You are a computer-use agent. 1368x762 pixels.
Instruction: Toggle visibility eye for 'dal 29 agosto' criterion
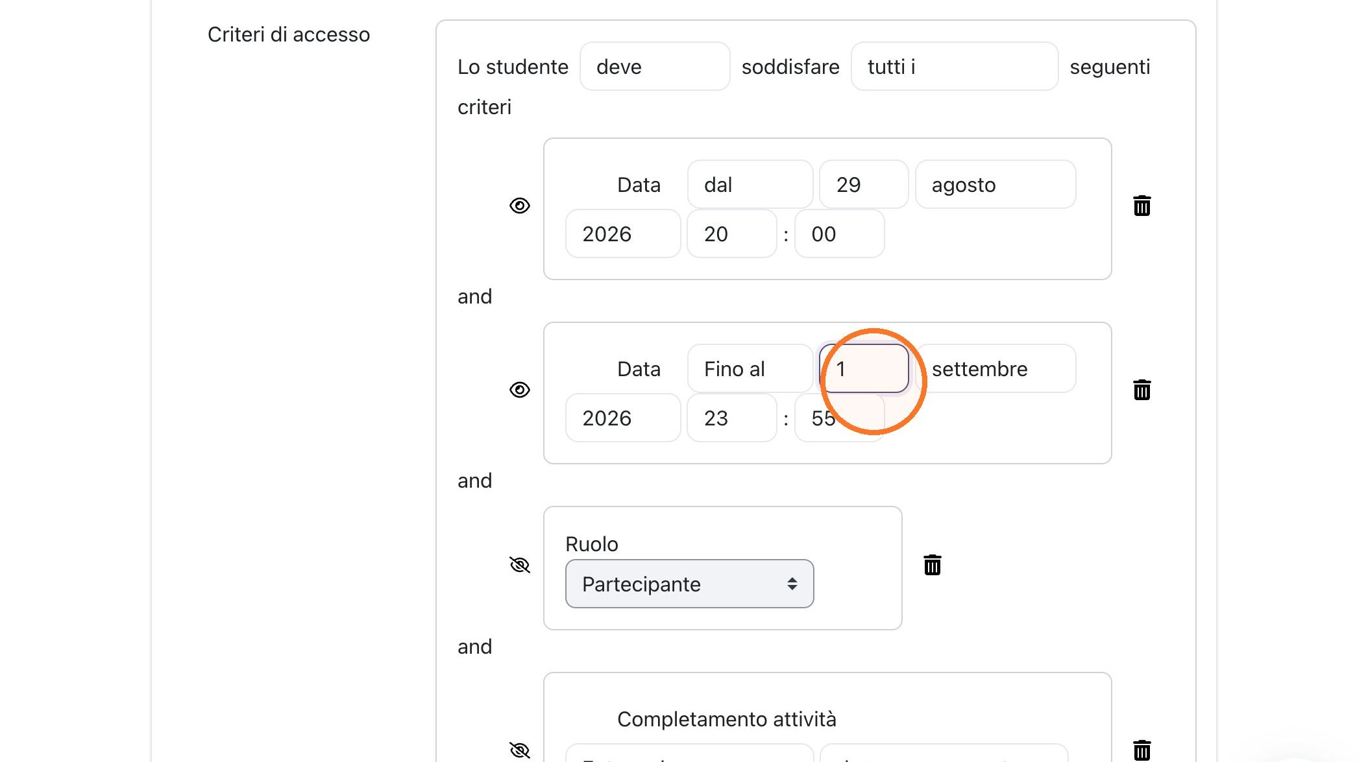pyautogui.click(x=520, y=206)
